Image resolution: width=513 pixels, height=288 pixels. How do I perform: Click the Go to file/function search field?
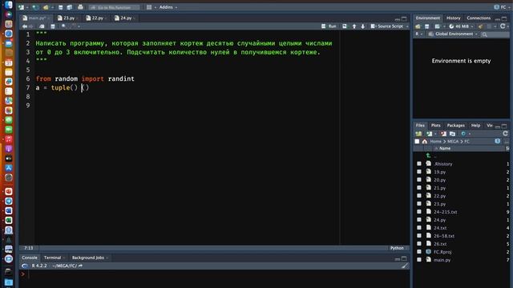pyautogui.click(x=115, y=7)
